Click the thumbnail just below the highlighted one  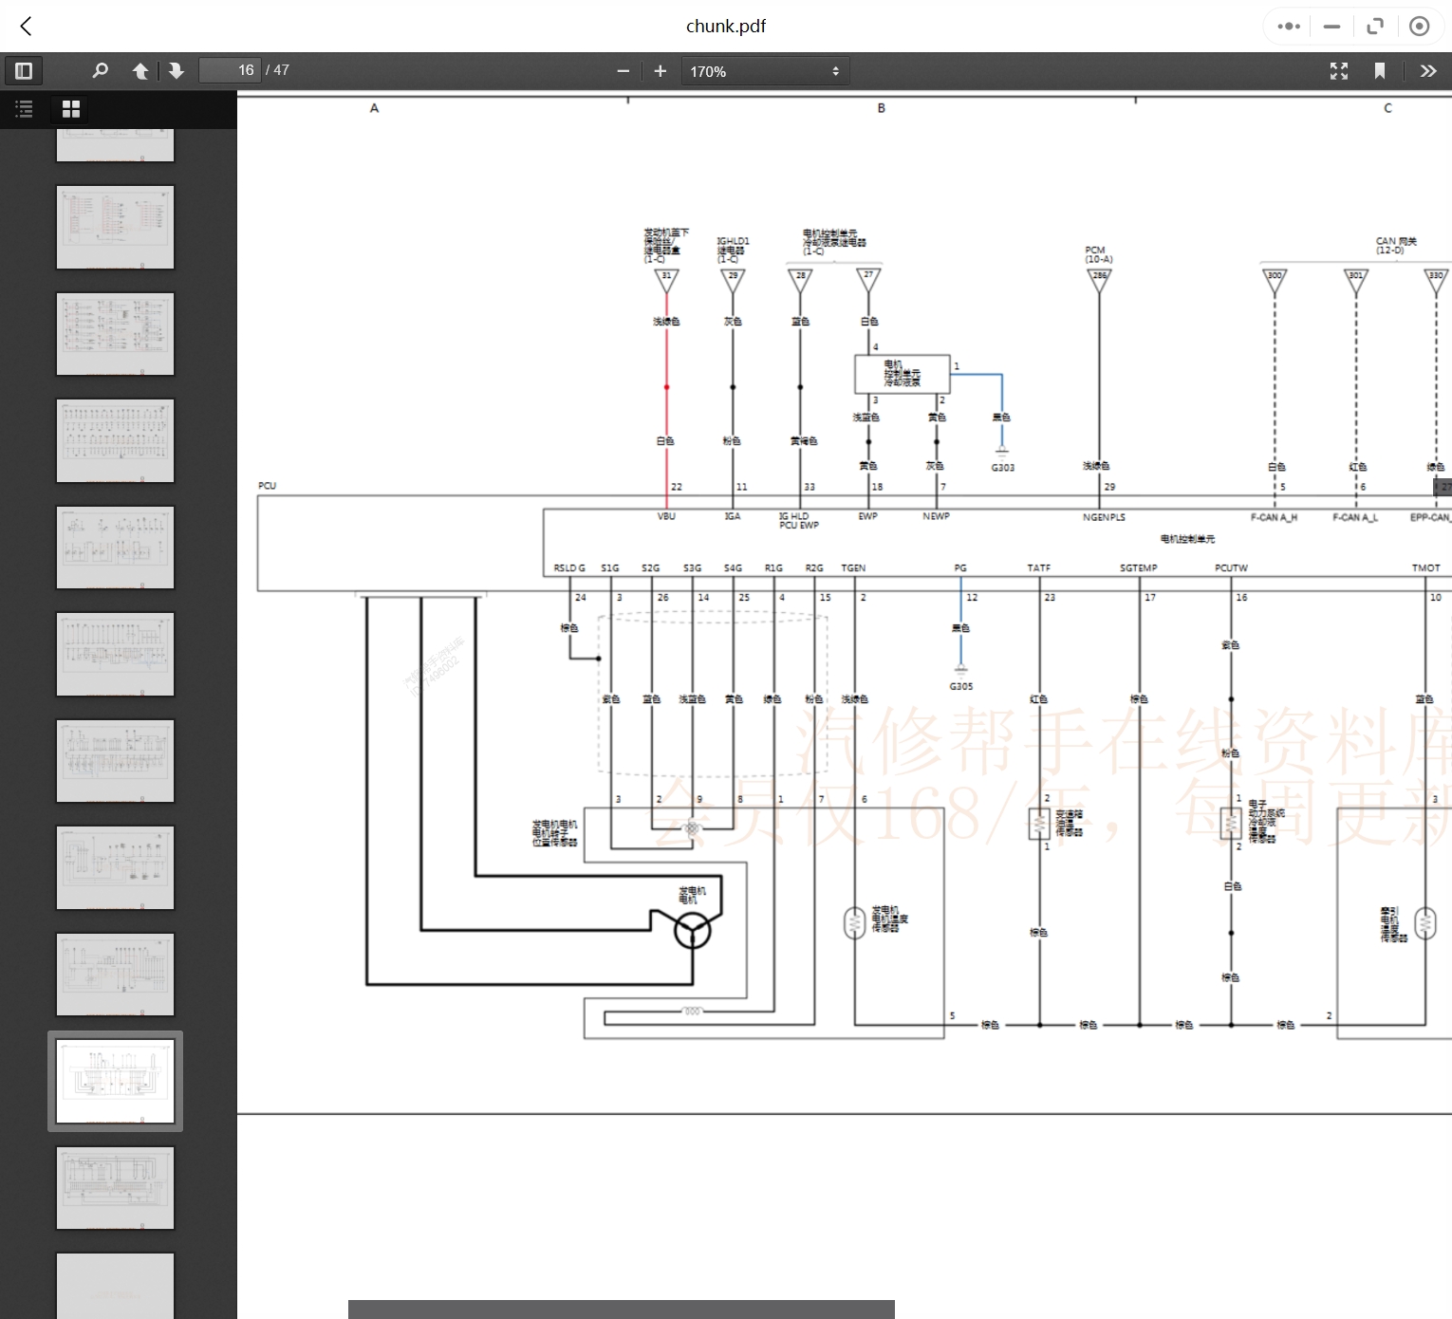pyautogui.click(x=115, y=1188)
